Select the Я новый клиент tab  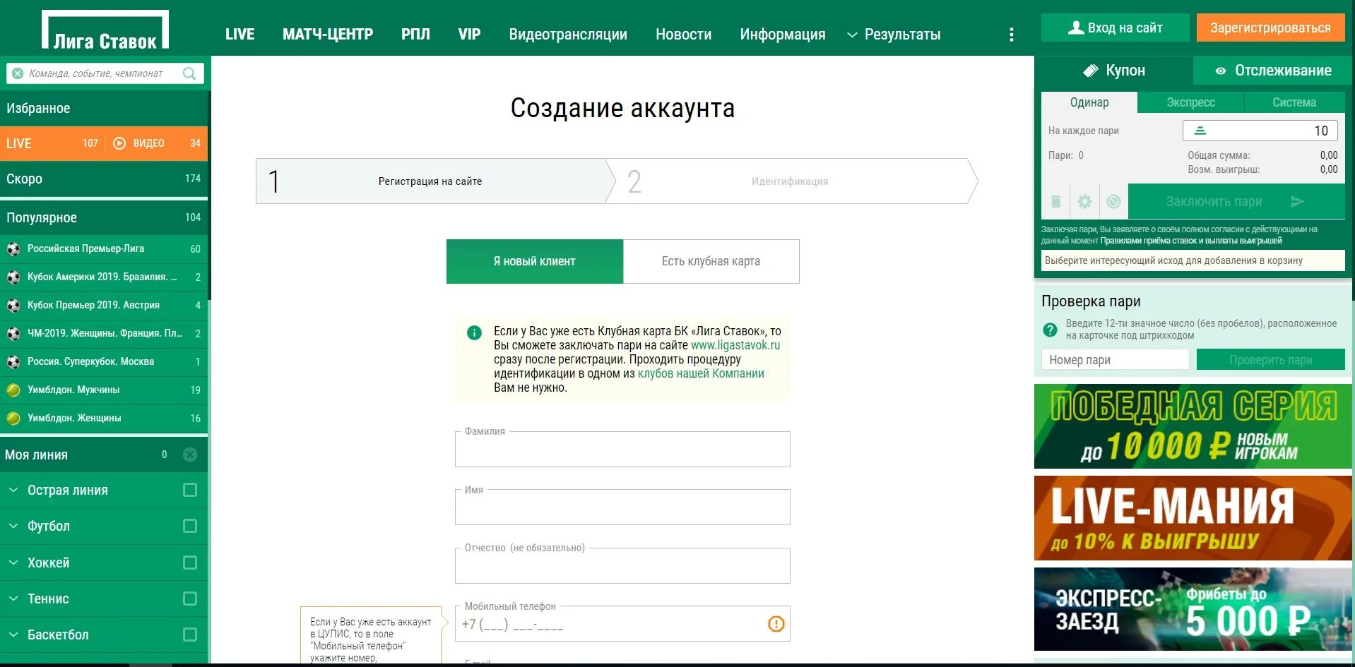pos(535,261)
